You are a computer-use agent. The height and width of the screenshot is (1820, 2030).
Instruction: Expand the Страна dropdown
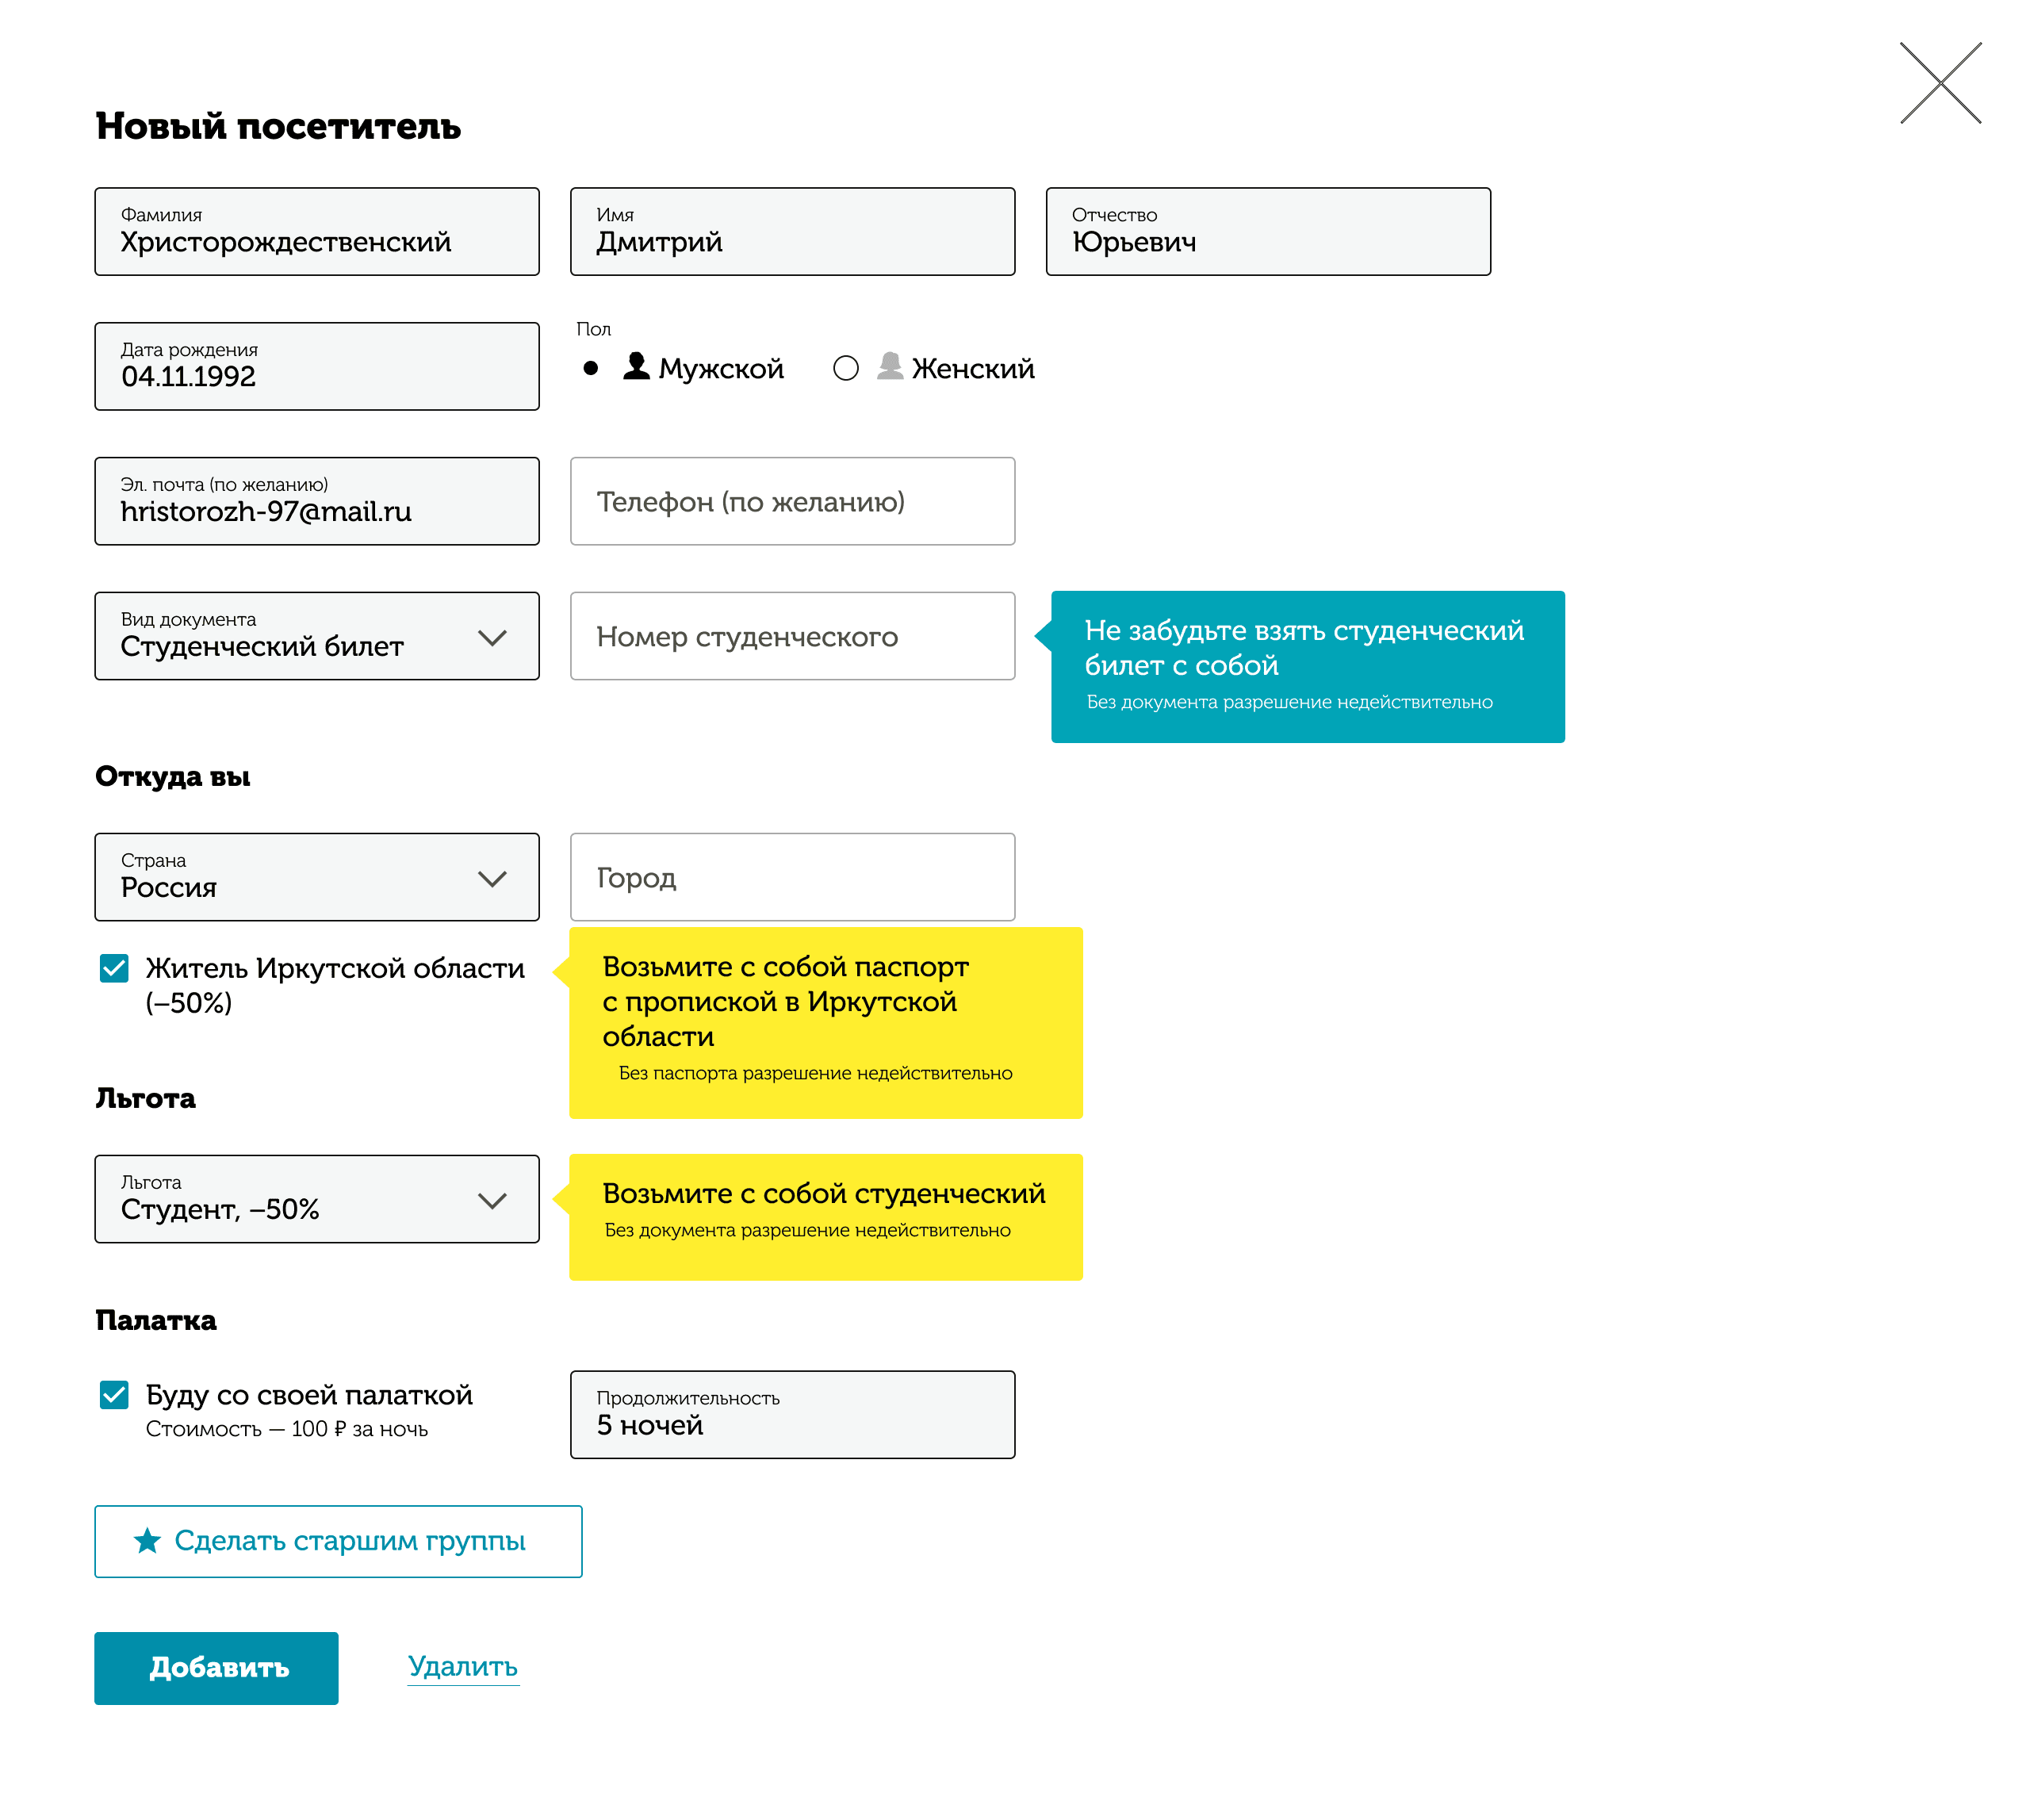(x=316, y=877)
